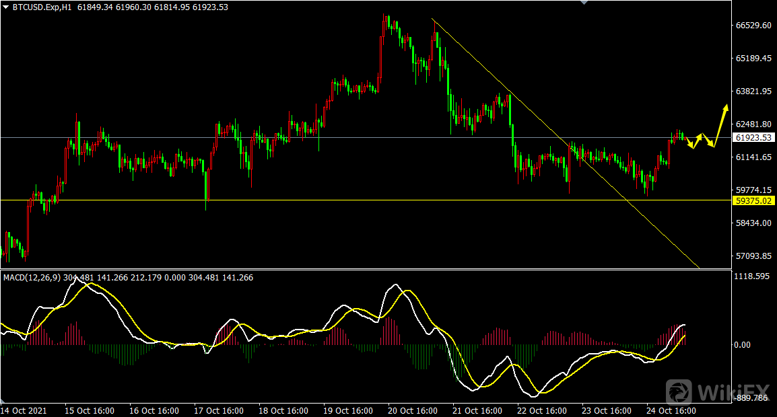Click the 23 Oct 16:00 time label
The height and width of the screenshot is (417, 777).
[607, 410]
